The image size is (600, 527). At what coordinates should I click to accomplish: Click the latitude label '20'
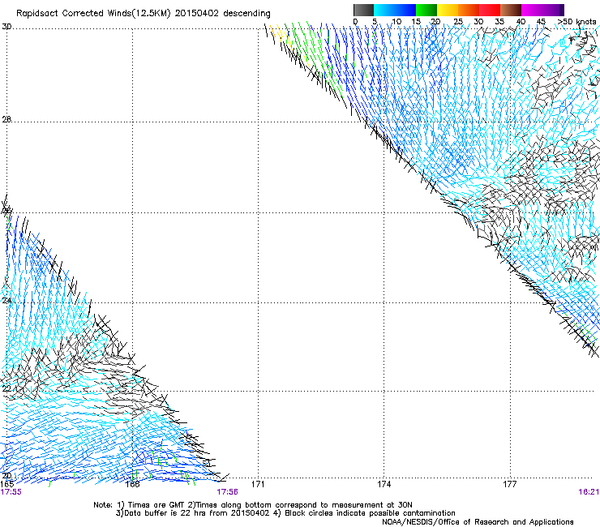click(6, 476)
